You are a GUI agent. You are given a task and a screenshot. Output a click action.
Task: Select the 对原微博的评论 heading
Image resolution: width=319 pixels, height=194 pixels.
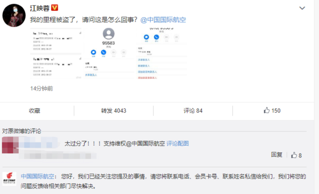click(22, 131)
